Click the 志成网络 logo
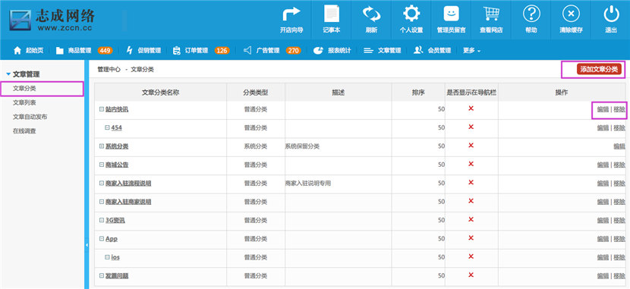The image size is (630, 289). [x=52, y=19]
